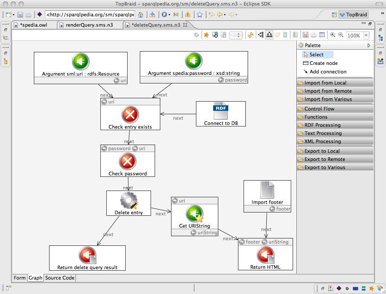Click the warning triangle icon in main toolbar

pyautogui.click(x=188, y=14)
